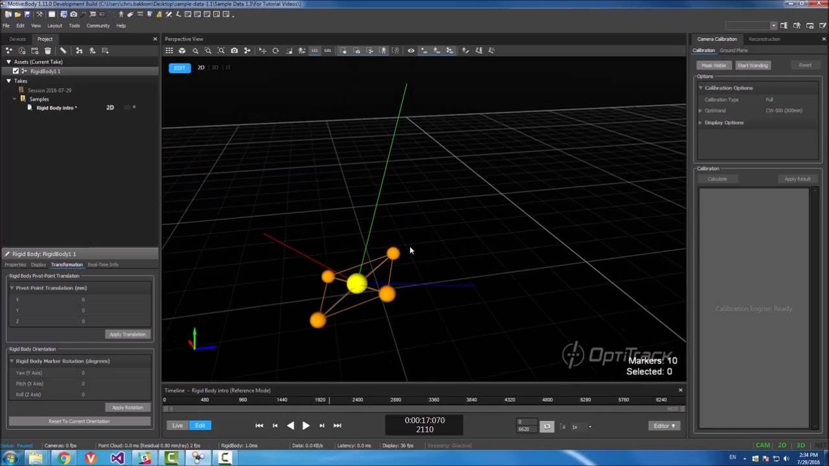Open the File menu
Image resolution: width=829 pixels, height=466 pixels.
[x=6, y=26]
